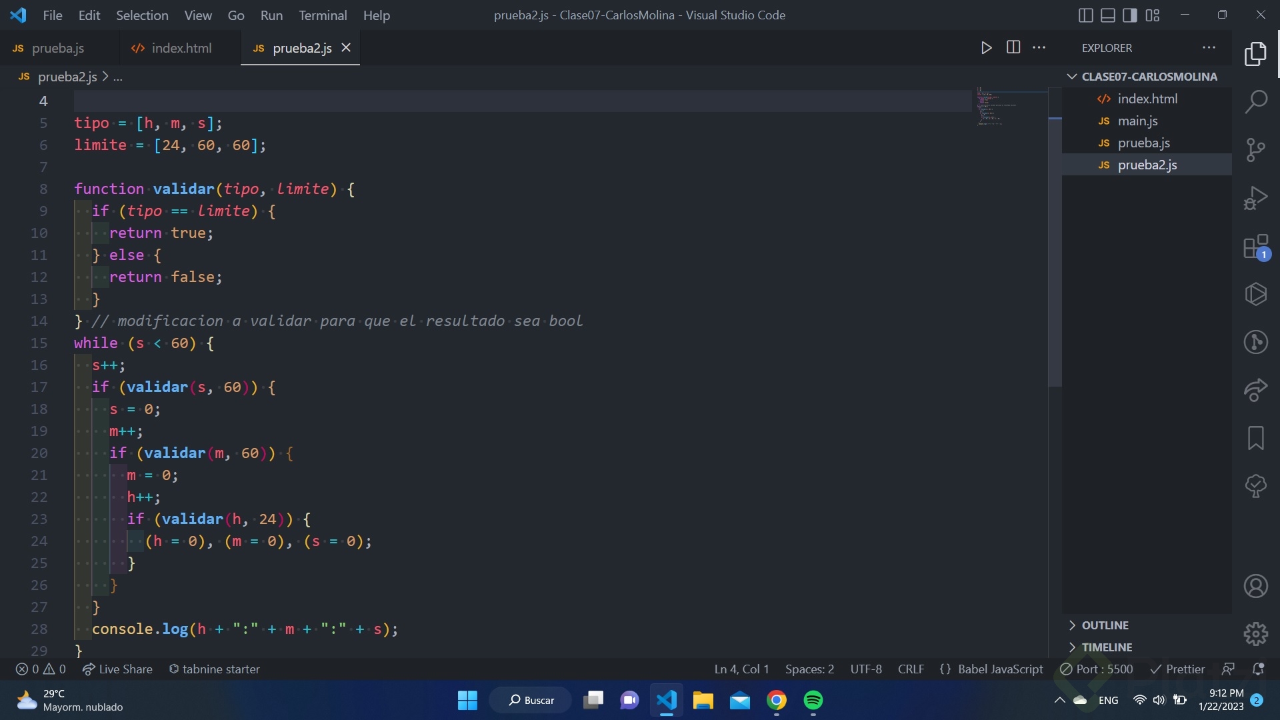The width and height of the screenshot is (1280, 720).
Task: Open the View menu
Action: [198, 15]
